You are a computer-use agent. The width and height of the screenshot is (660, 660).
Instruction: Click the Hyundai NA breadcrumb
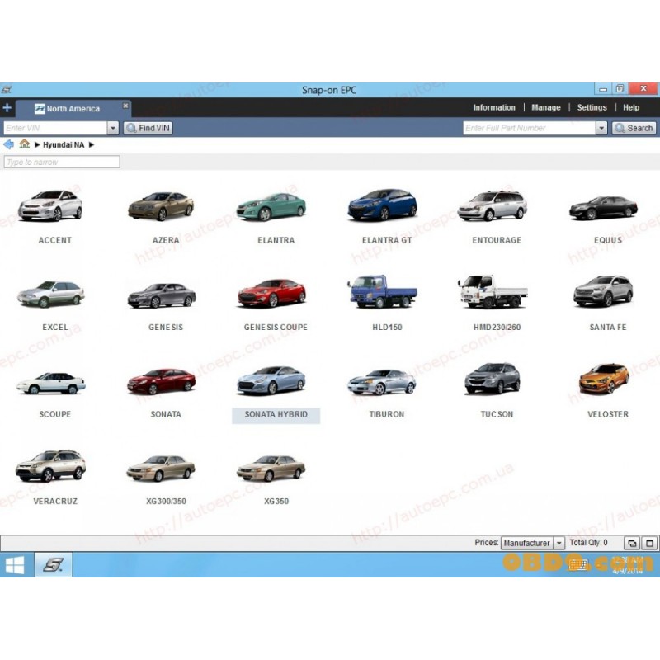point(64,145)
